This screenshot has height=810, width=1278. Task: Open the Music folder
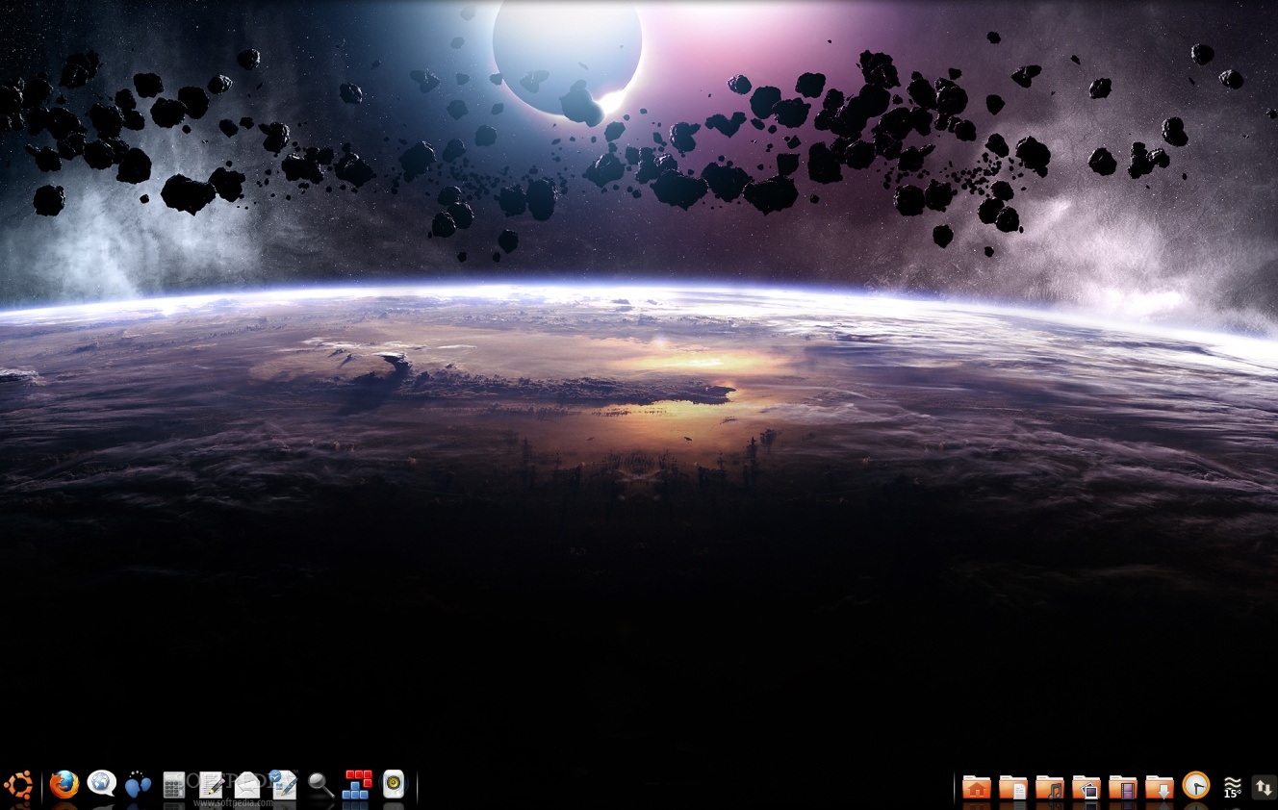(x=1050, y=787)
